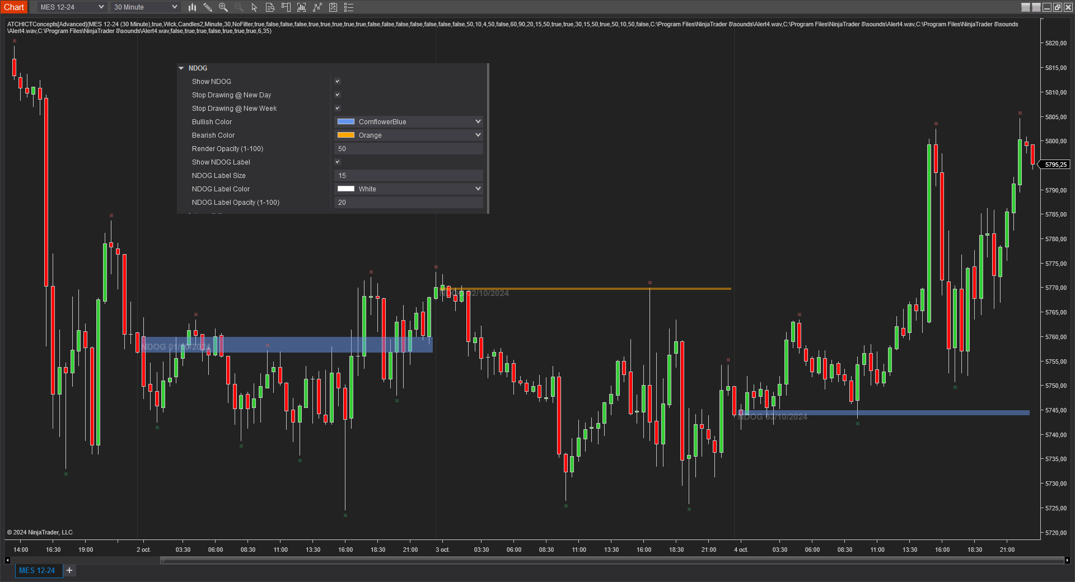1075x582 pixels.
Task: Click the NDOG Label Color label
Action: 221,189
